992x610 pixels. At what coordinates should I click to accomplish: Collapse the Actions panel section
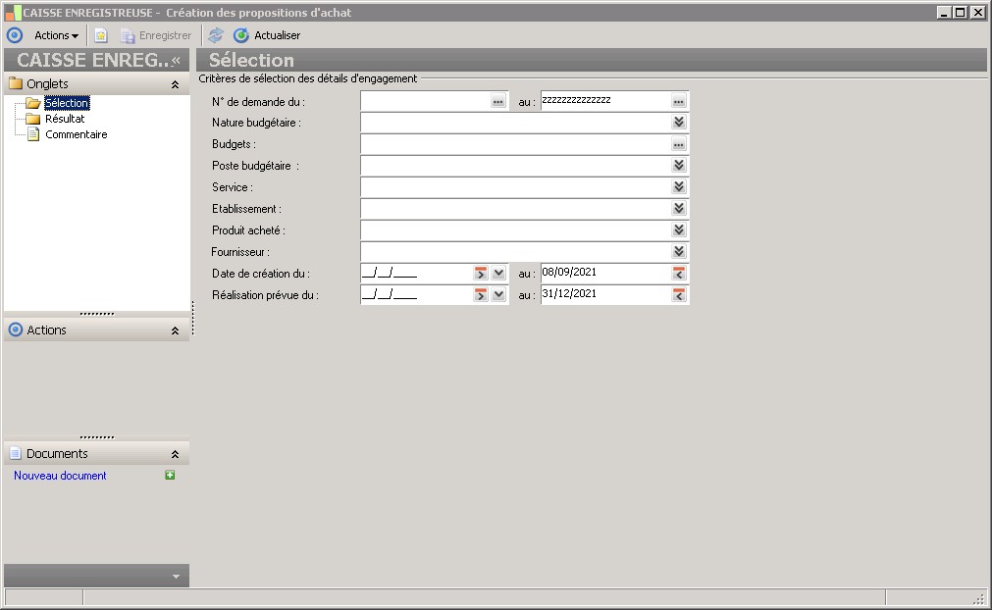176,330
